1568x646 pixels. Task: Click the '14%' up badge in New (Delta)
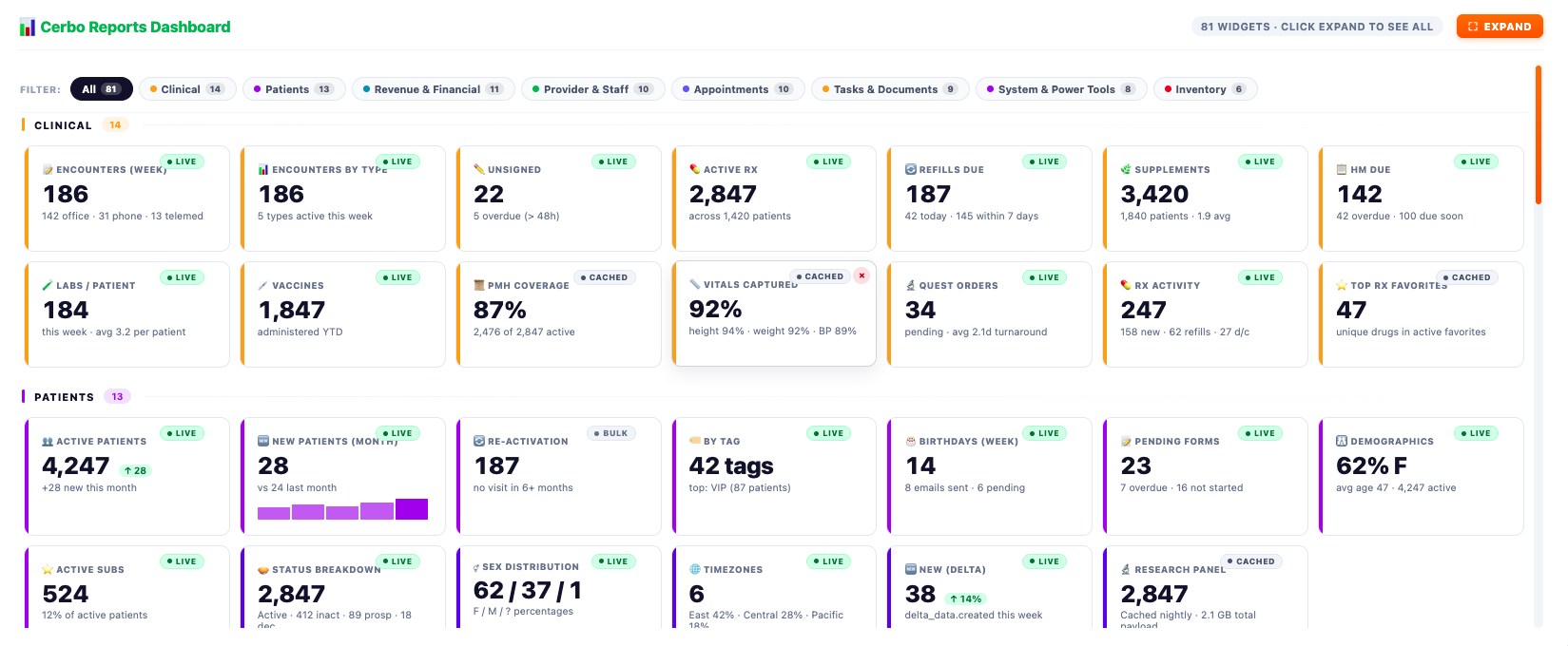coord(965,598)
